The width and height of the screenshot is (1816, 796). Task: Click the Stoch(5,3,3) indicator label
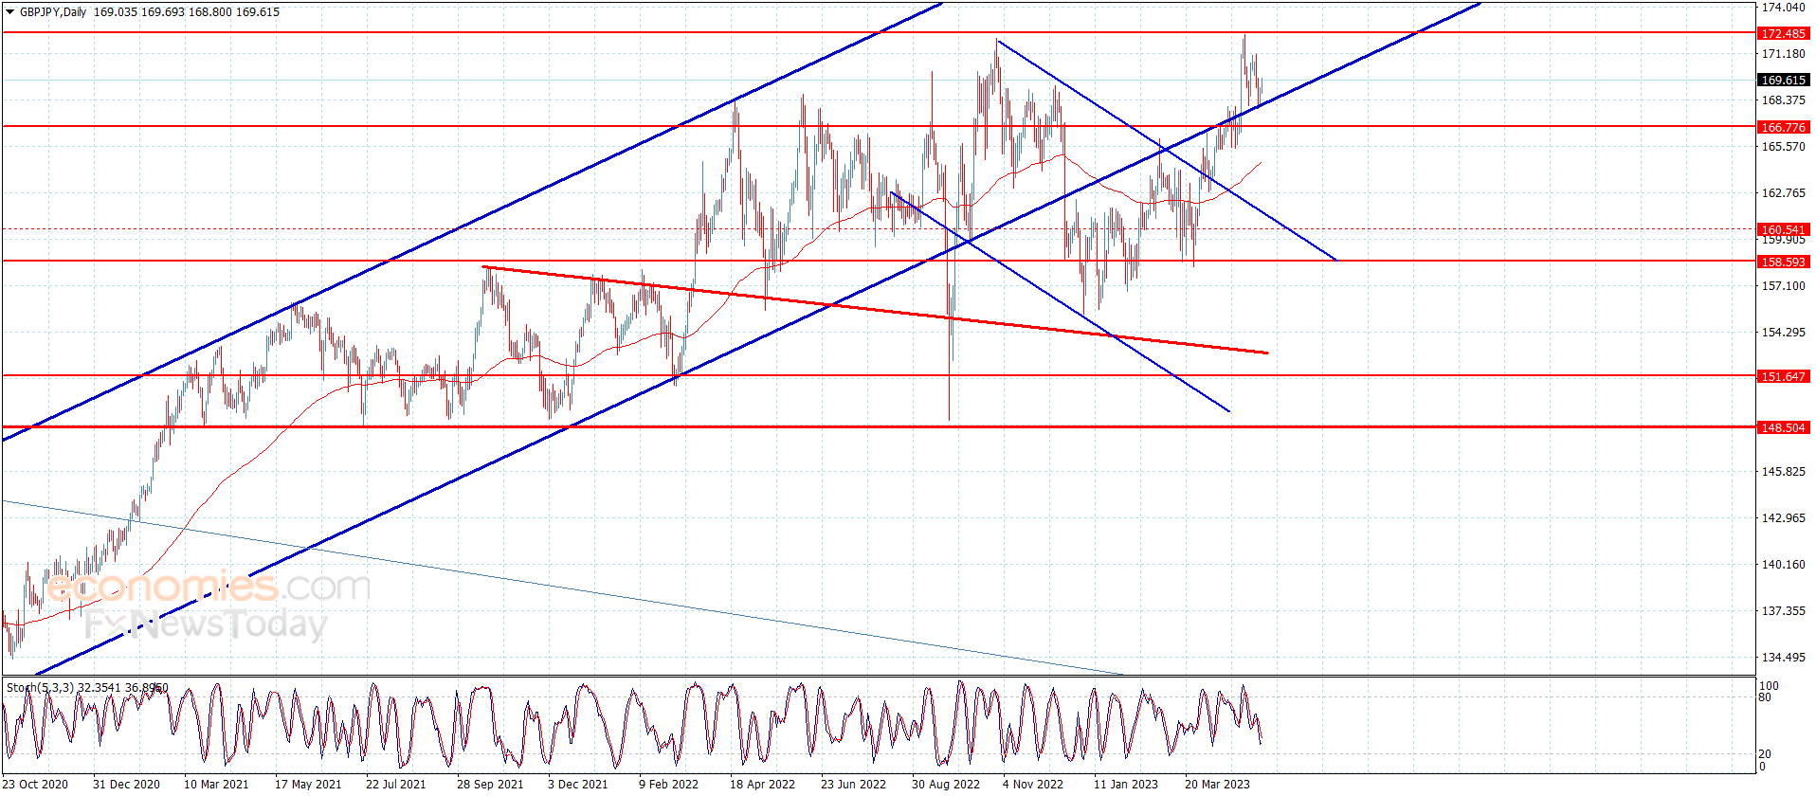tap(40, 687)
